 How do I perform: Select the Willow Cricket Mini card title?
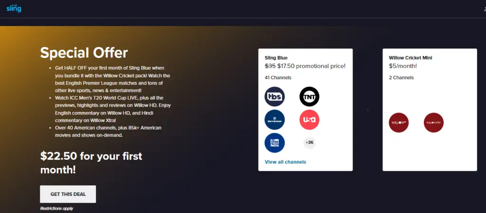(x=411, y=57)
